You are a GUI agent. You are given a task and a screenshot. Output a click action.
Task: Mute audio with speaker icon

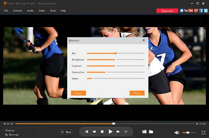pyautogui.click(x=177, y=132)
